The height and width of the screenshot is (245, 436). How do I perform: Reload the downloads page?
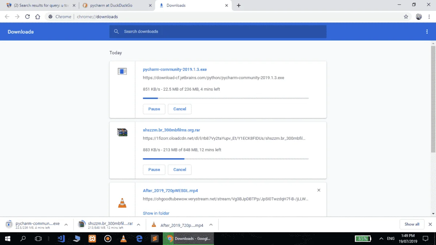(27, 17)
